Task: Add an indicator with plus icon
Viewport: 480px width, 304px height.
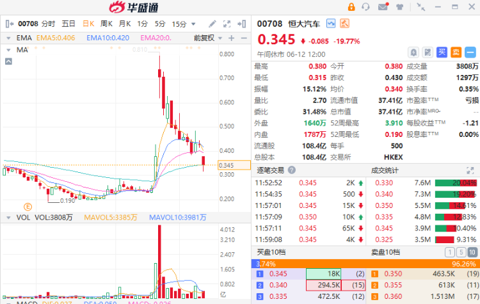Action: click(x=232, y=38)
